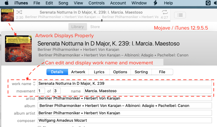This screenshot has height=127, width=217.
Task: Click remaining time 4:27 label
Action: click(164, 17)
